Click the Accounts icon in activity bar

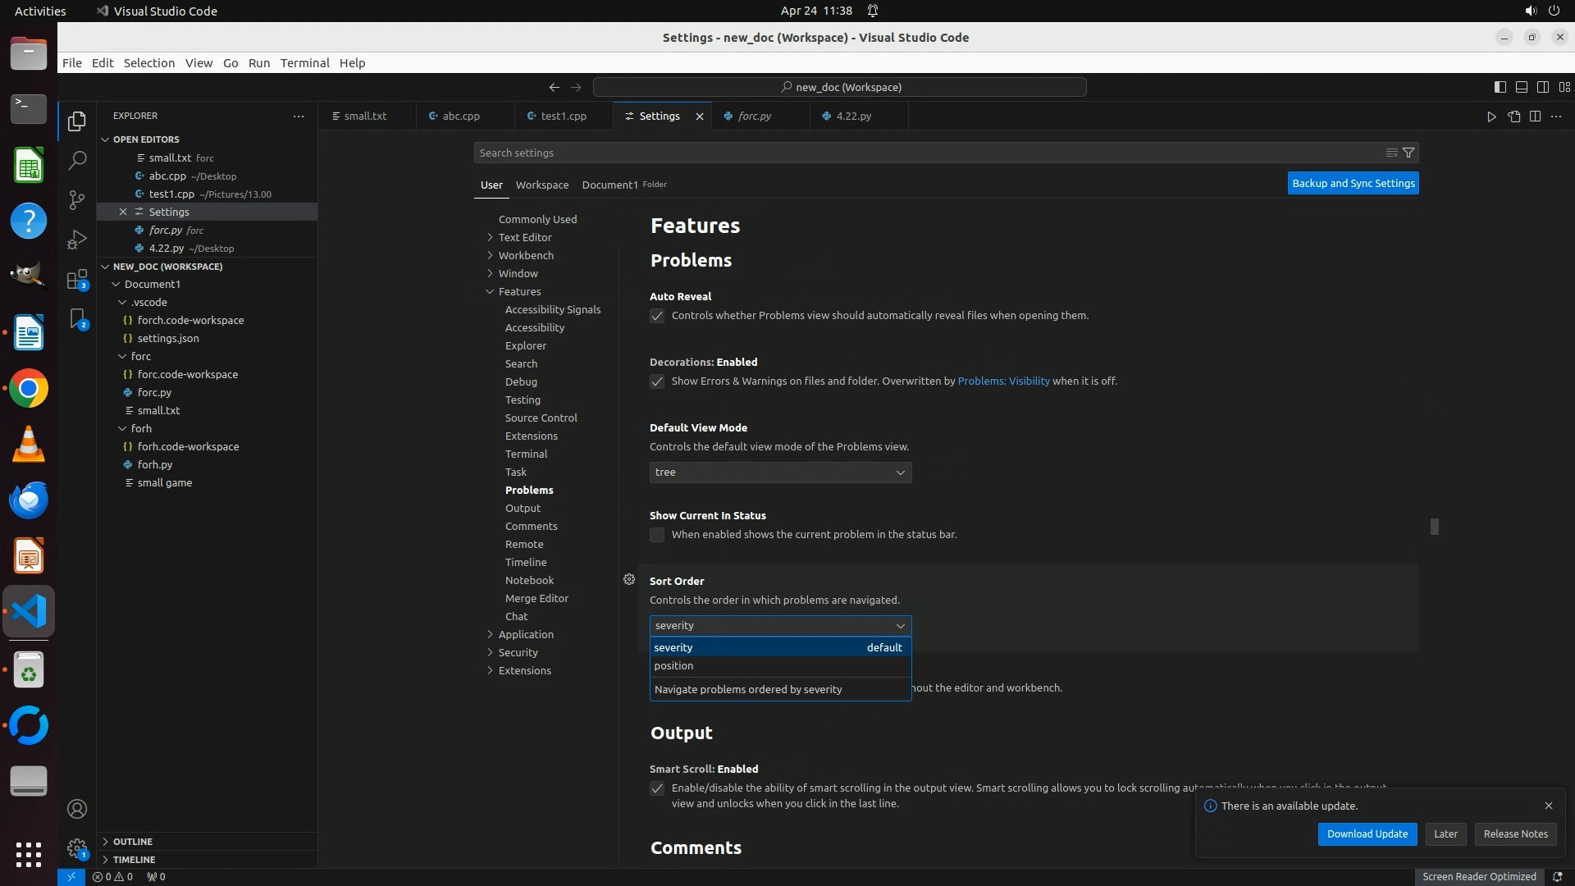pos(77,809)
